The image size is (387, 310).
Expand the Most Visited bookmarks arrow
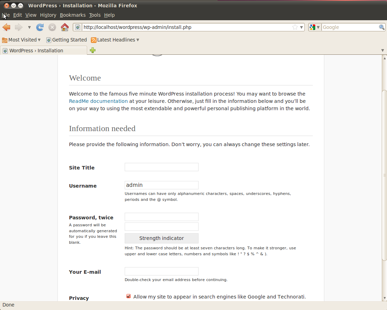[39, 40]
